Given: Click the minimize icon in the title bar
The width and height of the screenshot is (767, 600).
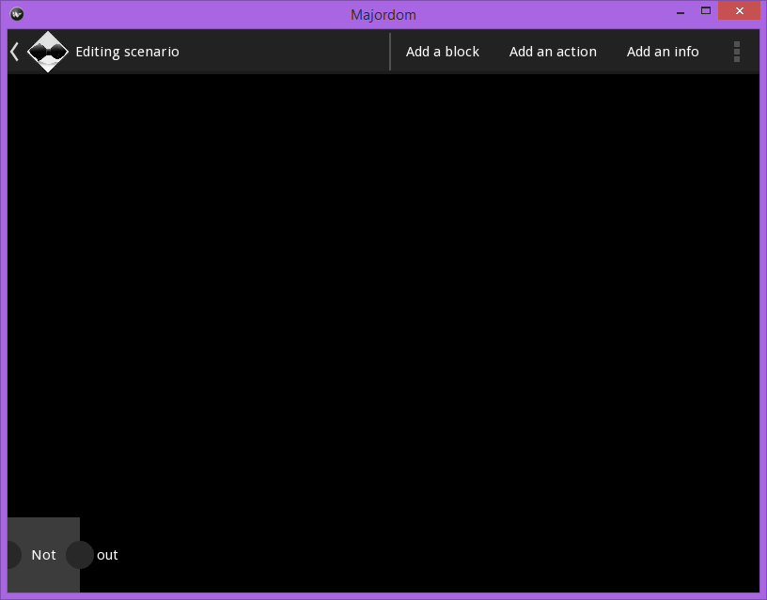Looking at the screenshot, I should coord(679,10).
